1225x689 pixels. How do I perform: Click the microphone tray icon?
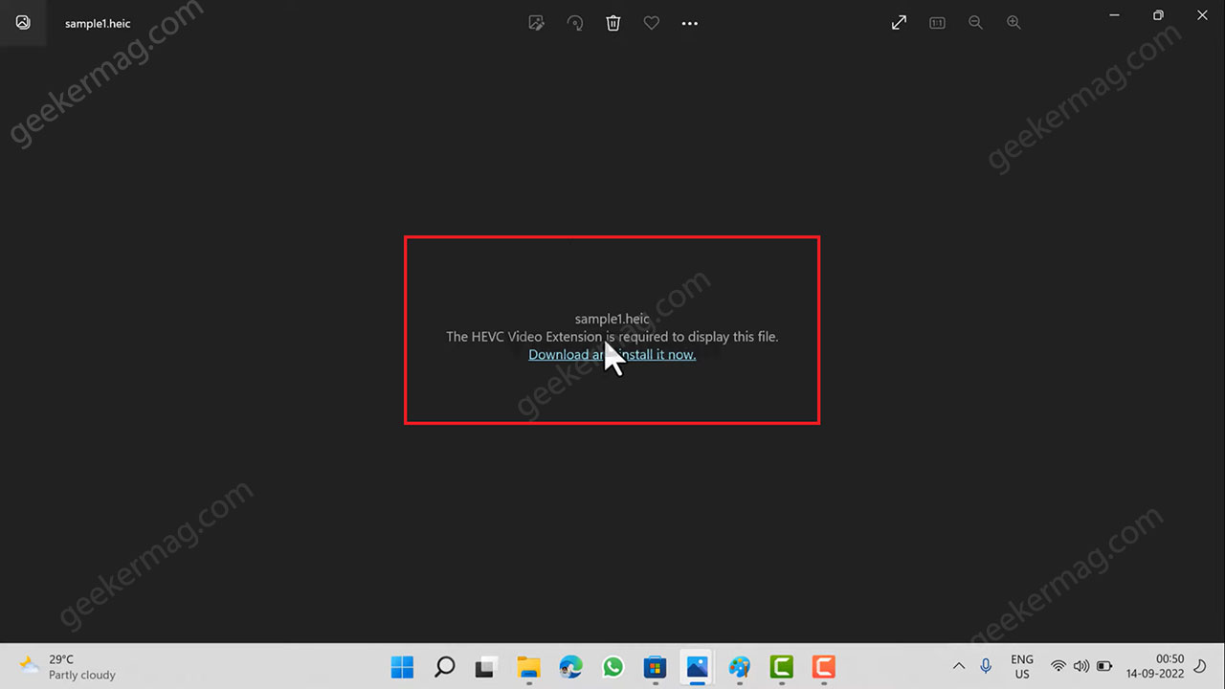pyautogui.click(x=986, y=666)
